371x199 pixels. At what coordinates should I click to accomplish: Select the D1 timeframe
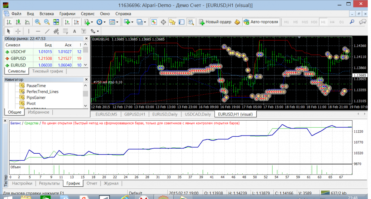[x=341, y=22]
